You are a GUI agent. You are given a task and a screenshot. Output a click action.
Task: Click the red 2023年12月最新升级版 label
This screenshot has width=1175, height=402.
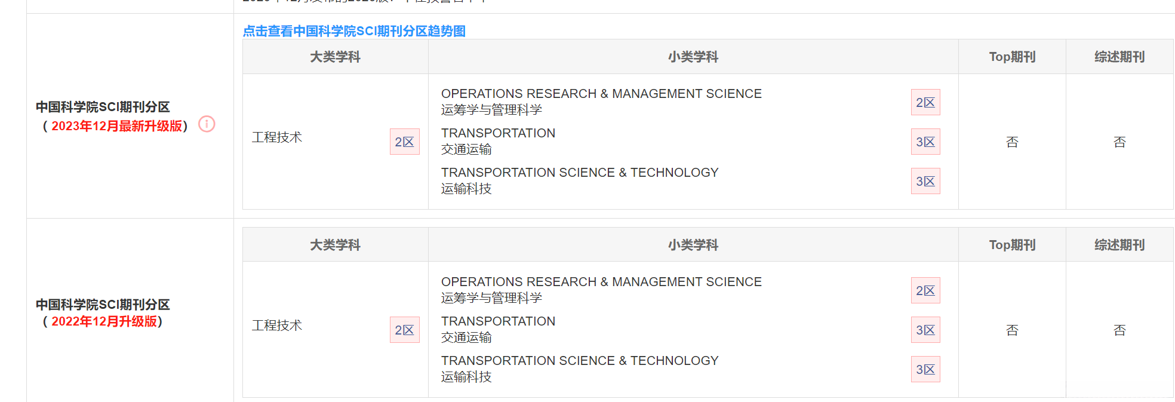click(x=116, y=126)
